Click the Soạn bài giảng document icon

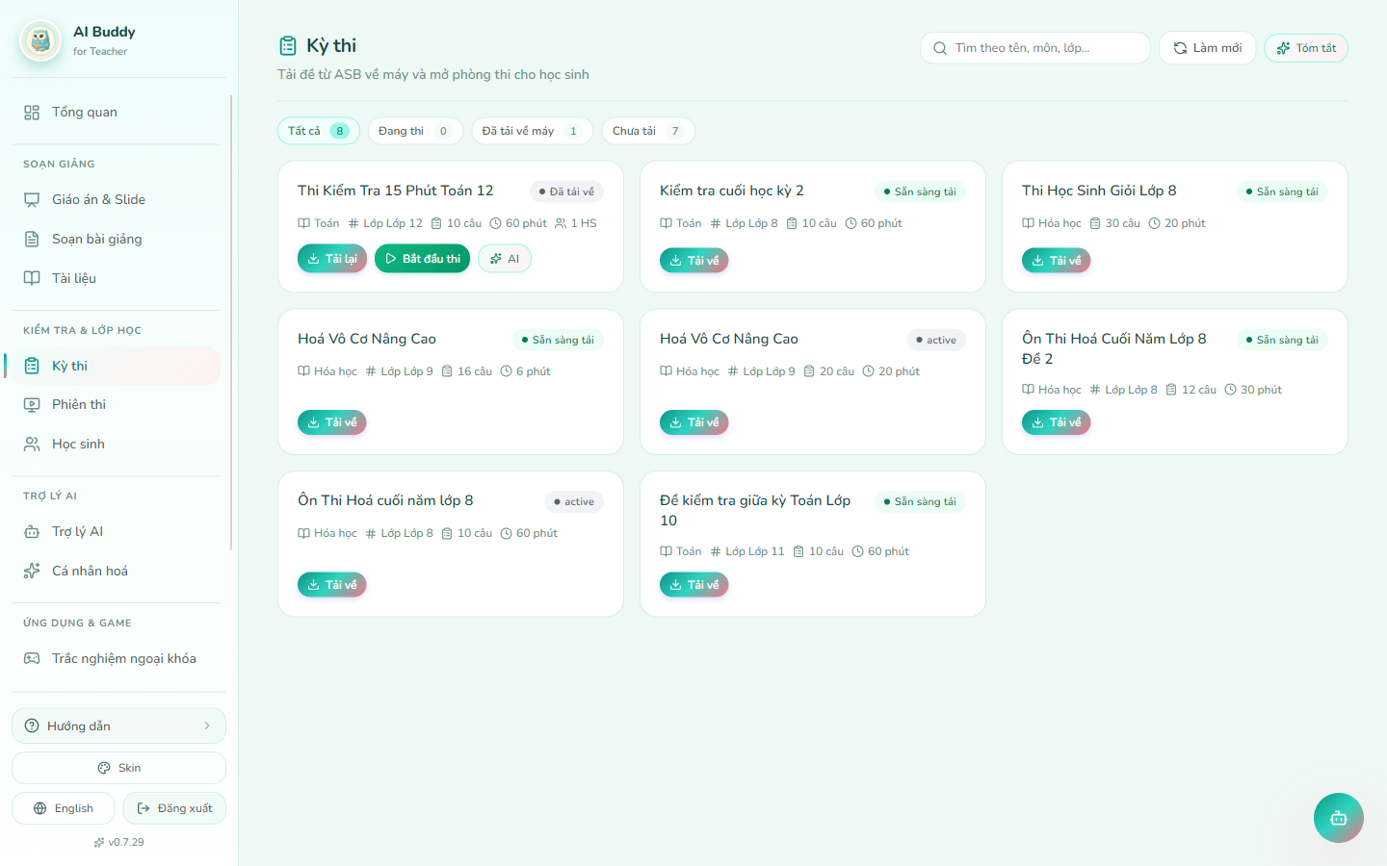32,240
